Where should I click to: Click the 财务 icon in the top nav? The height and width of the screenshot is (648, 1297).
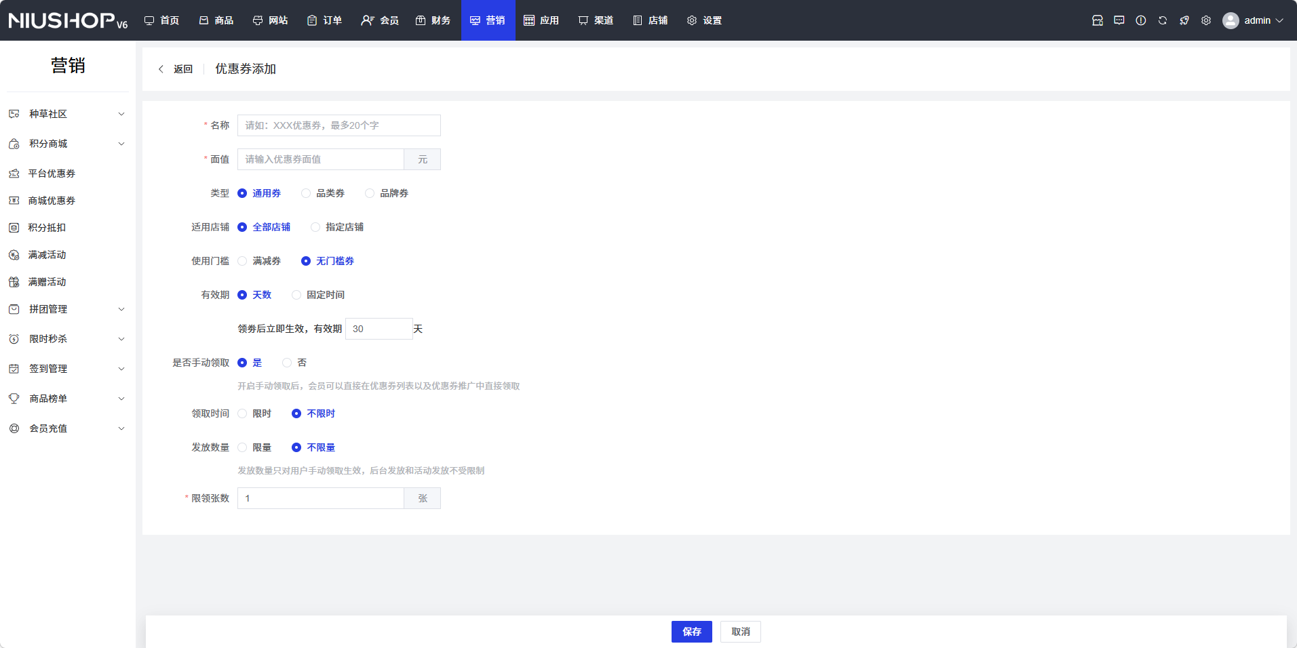point(421,20)
